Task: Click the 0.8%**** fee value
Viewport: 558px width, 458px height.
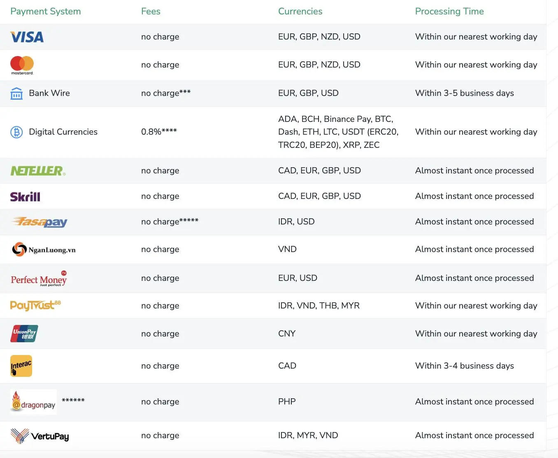Action: tap(159, 132)
